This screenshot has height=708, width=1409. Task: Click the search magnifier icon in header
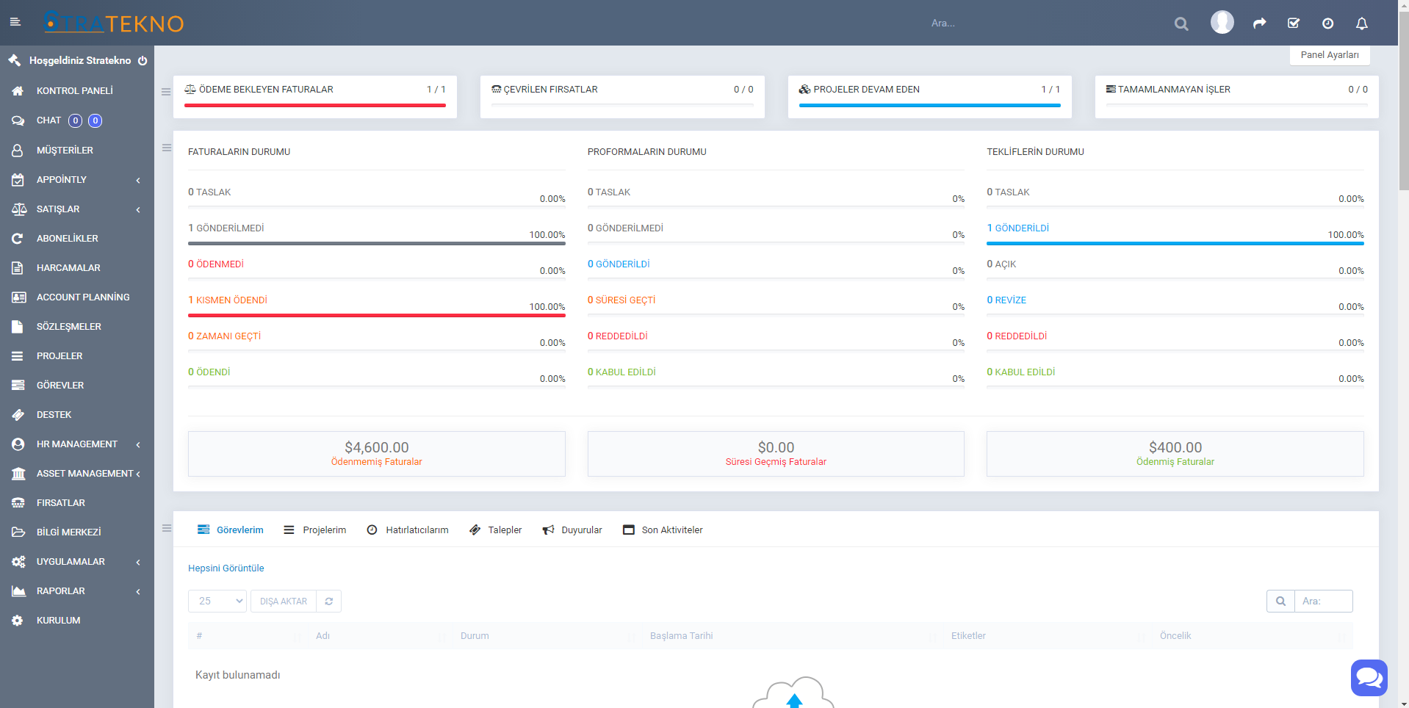(1181, 24)
